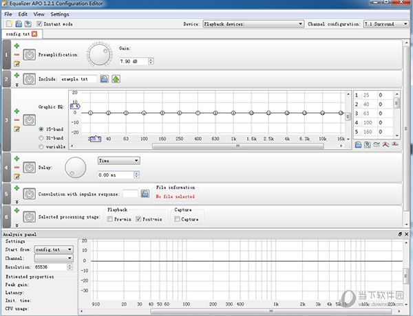Screen dimensions: 413x316
Task: Select the 31-band radio option
Action: [x=41, y=138]
